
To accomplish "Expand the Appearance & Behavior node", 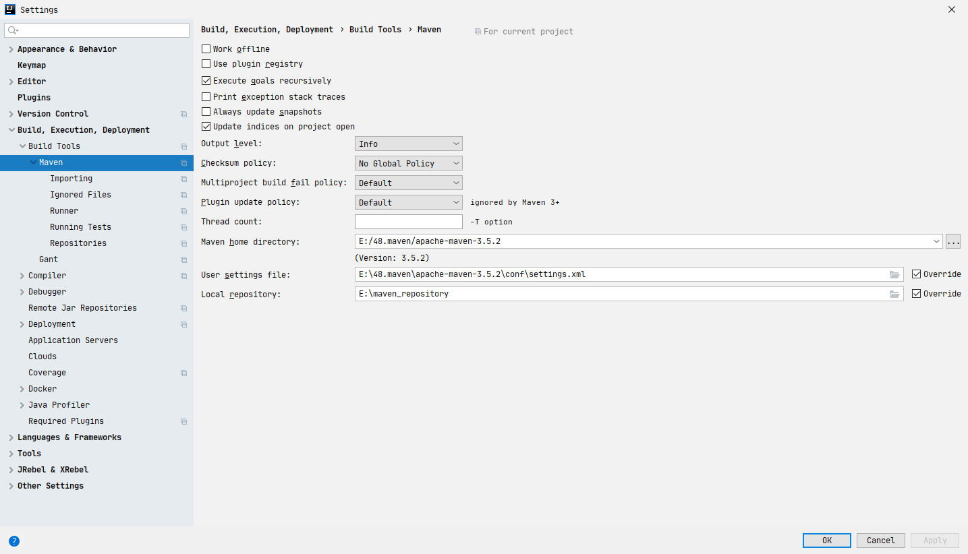I will pos(11,49).
